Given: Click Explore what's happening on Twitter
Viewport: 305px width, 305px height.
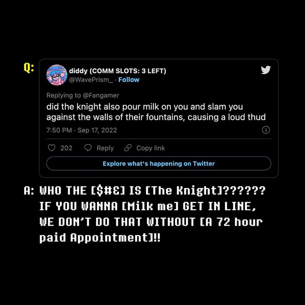Looking at the screenshot, I should point(159,164).
